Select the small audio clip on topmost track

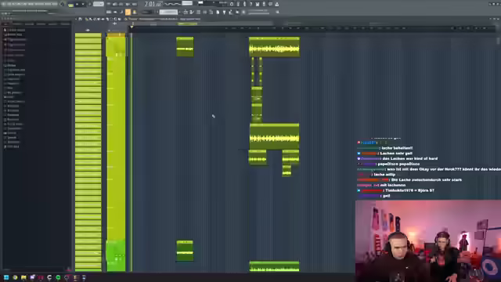tap(185, 47)
